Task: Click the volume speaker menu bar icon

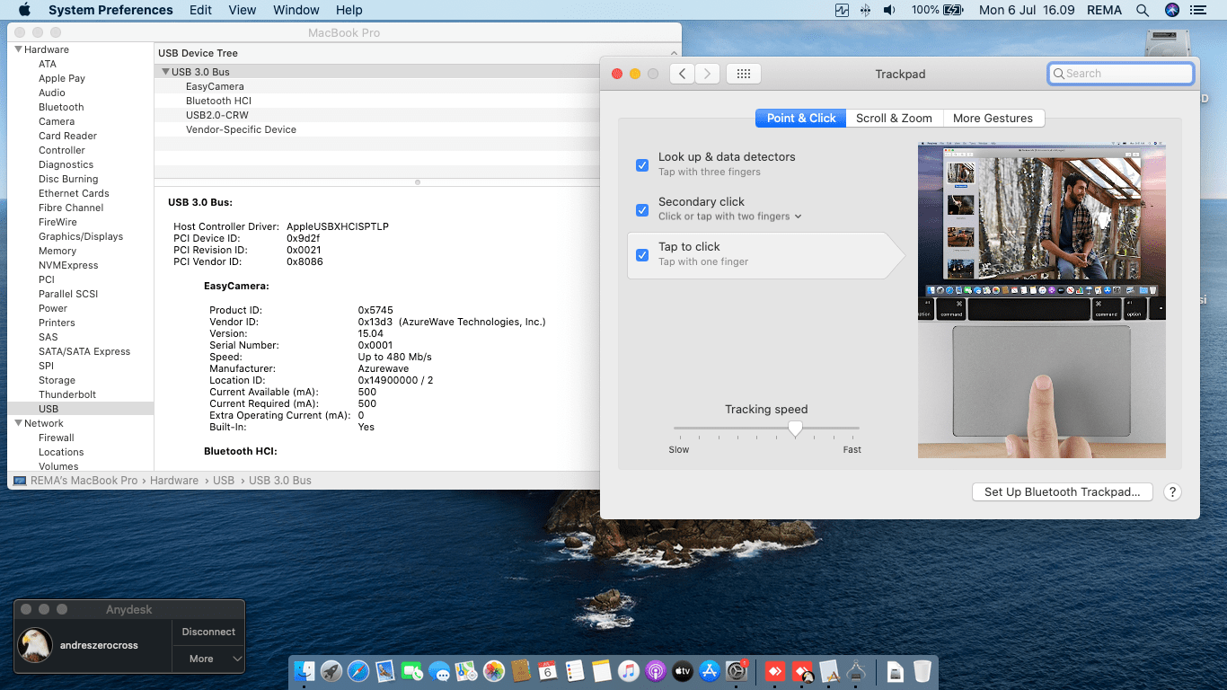Action: coord(889,10)
